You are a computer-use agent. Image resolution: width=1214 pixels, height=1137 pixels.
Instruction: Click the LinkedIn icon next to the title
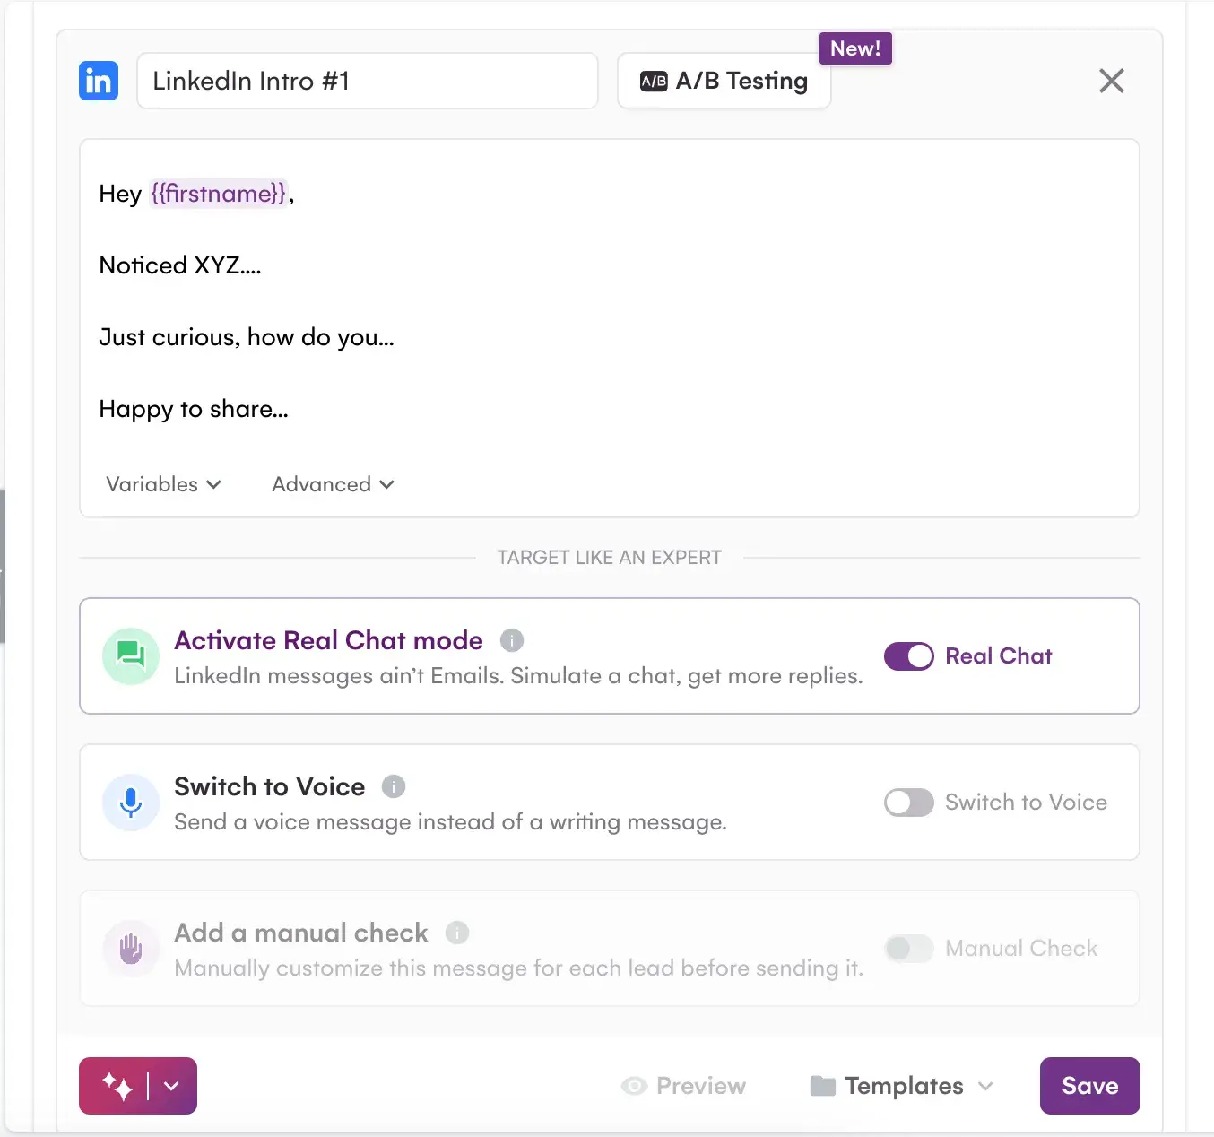(x=98, y=81)
